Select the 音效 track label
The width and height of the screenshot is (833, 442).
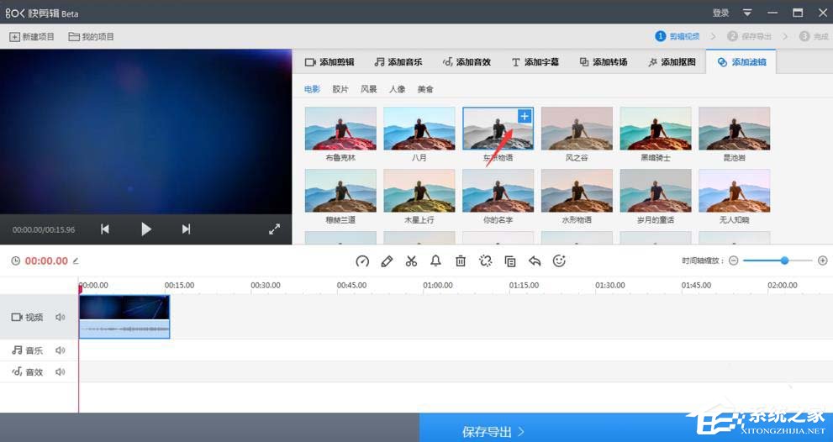click(27, 372)
